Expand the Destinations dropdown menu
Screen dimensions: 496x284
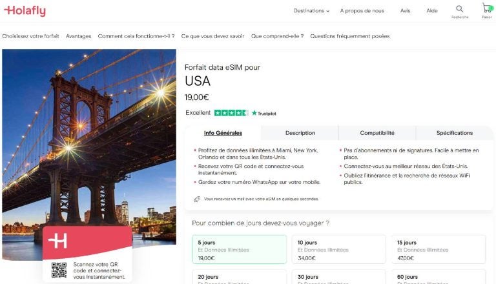(311, 11)
